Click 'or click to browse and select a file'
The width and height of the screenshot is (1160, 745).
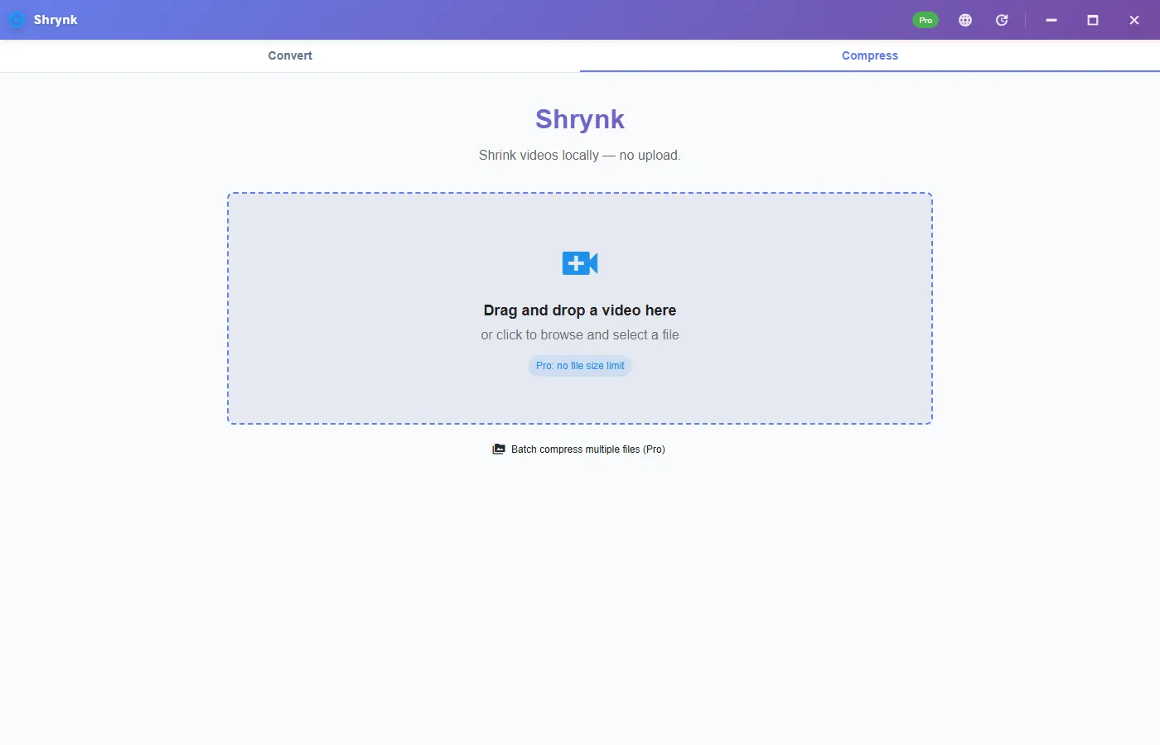pos(580,334)
